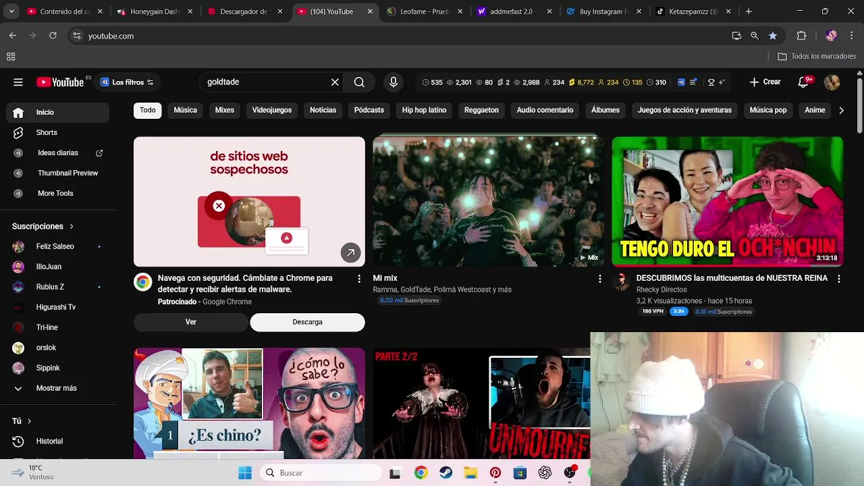This screenshot has width=864, height=486.
Task: Select the Reggaeton filter chip
Action: pos(481,110)
